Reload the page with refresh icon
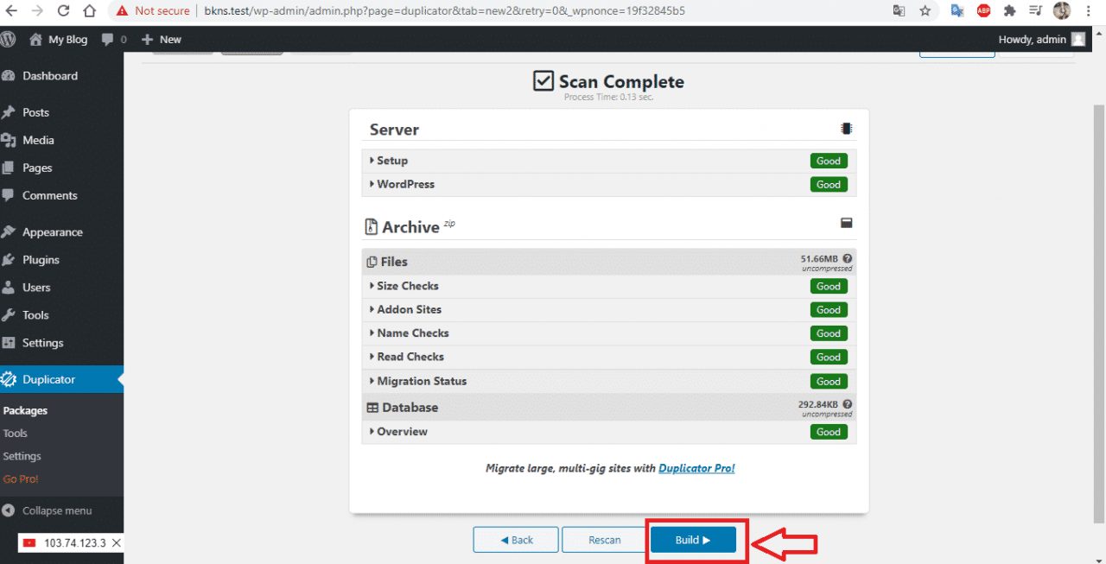 coord(63,11)
